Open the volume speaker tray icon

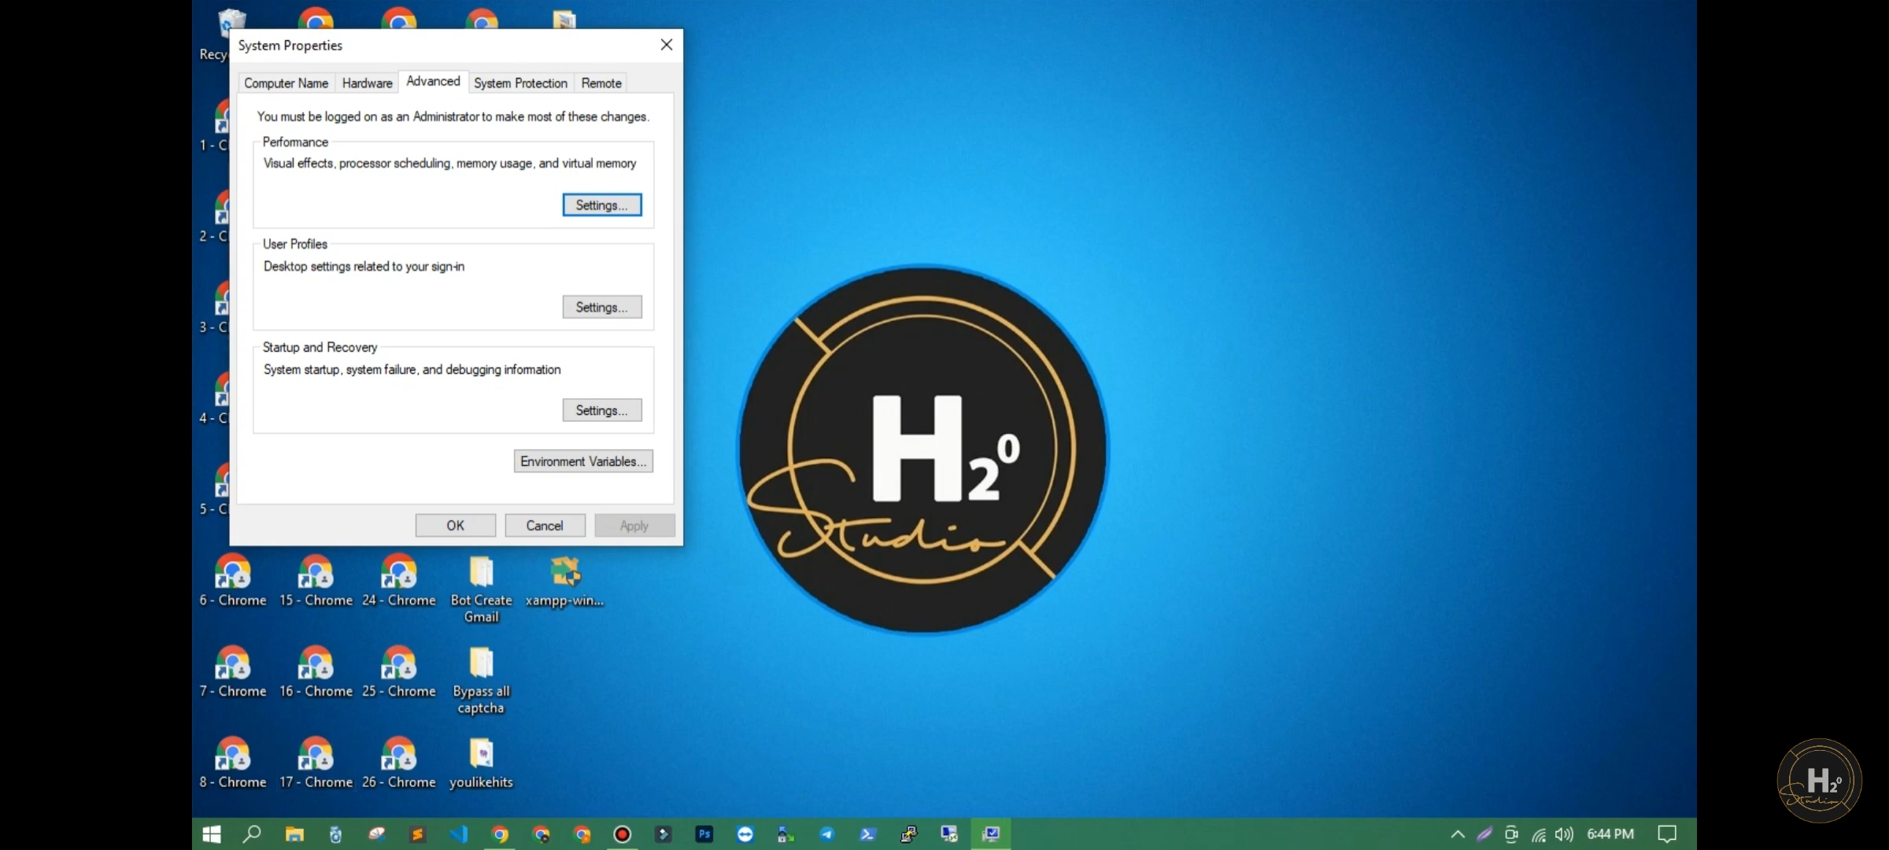1564,834
